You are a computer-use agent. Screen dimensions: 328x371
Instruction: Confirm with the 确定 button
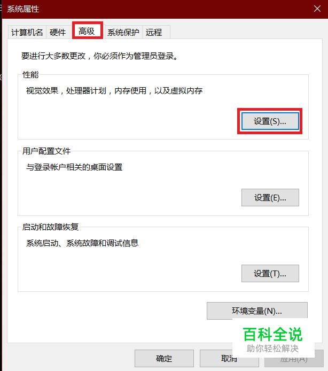pos(164,359)
